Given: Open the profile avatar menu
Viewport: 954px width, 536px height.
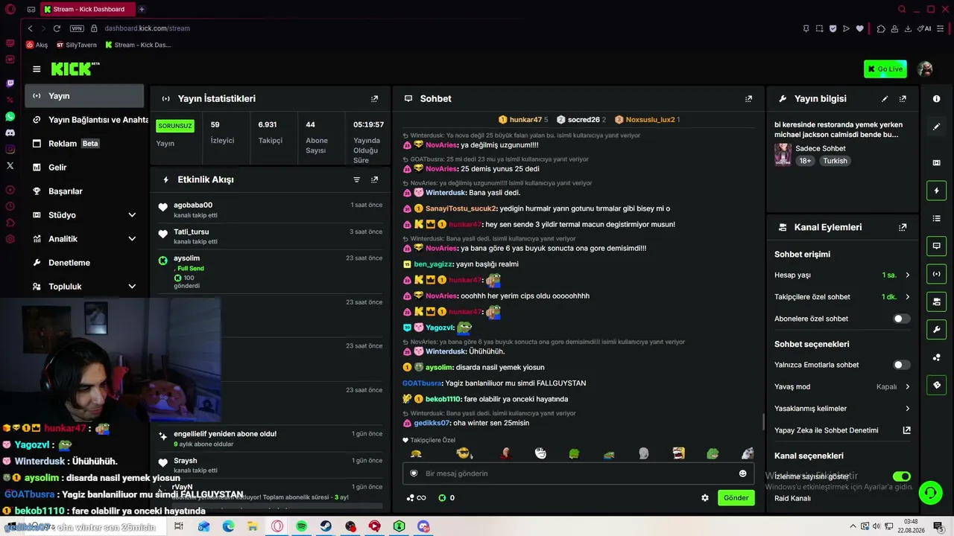Looking at the screenshot, I should (925, 69).
